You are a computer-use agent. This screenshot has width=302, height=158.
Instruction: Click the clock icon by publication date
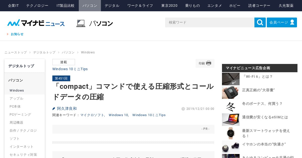coord(183,109)
